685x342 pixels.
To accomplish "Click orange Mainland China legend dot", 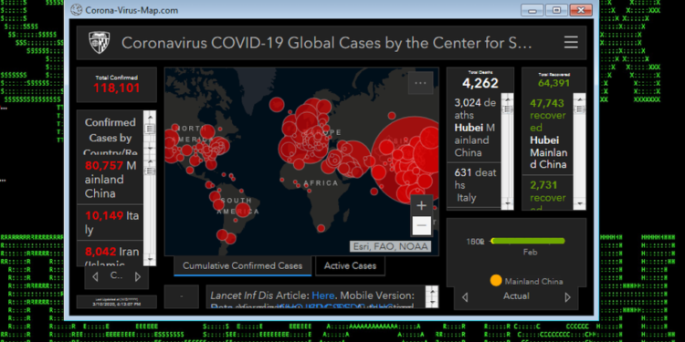I will point(496,281).
